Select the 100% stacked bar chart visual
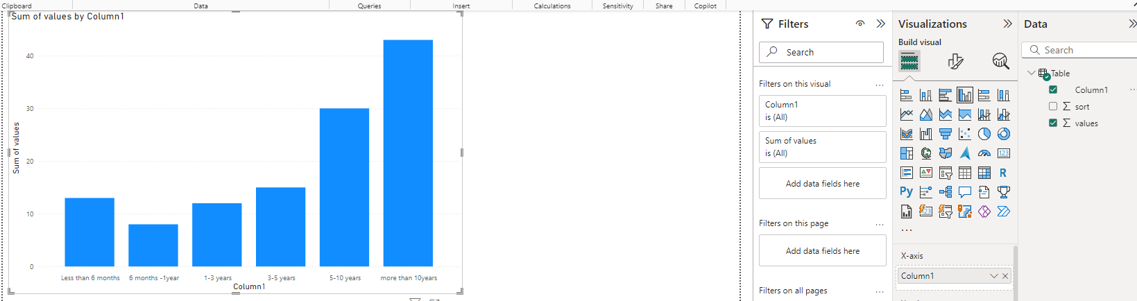Viewport: 1137px width, 301px height. point(984,95)
